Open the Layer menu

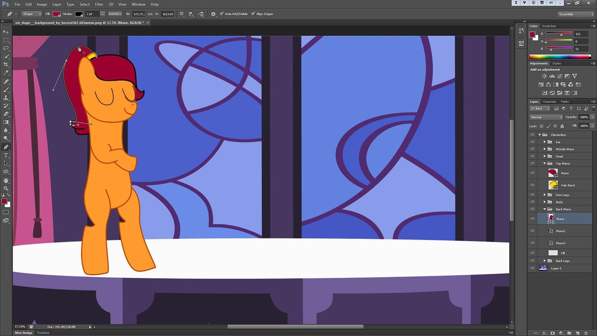tap(57, 4)
